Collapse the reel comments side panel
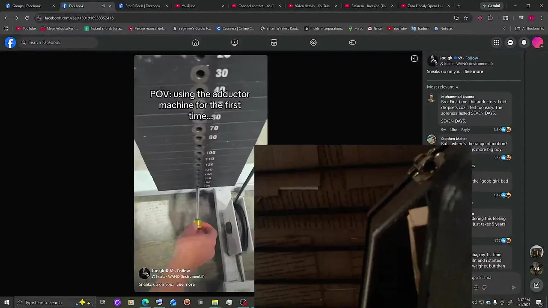The width and height of the screenshot is (548, 308). coord(414,59)
